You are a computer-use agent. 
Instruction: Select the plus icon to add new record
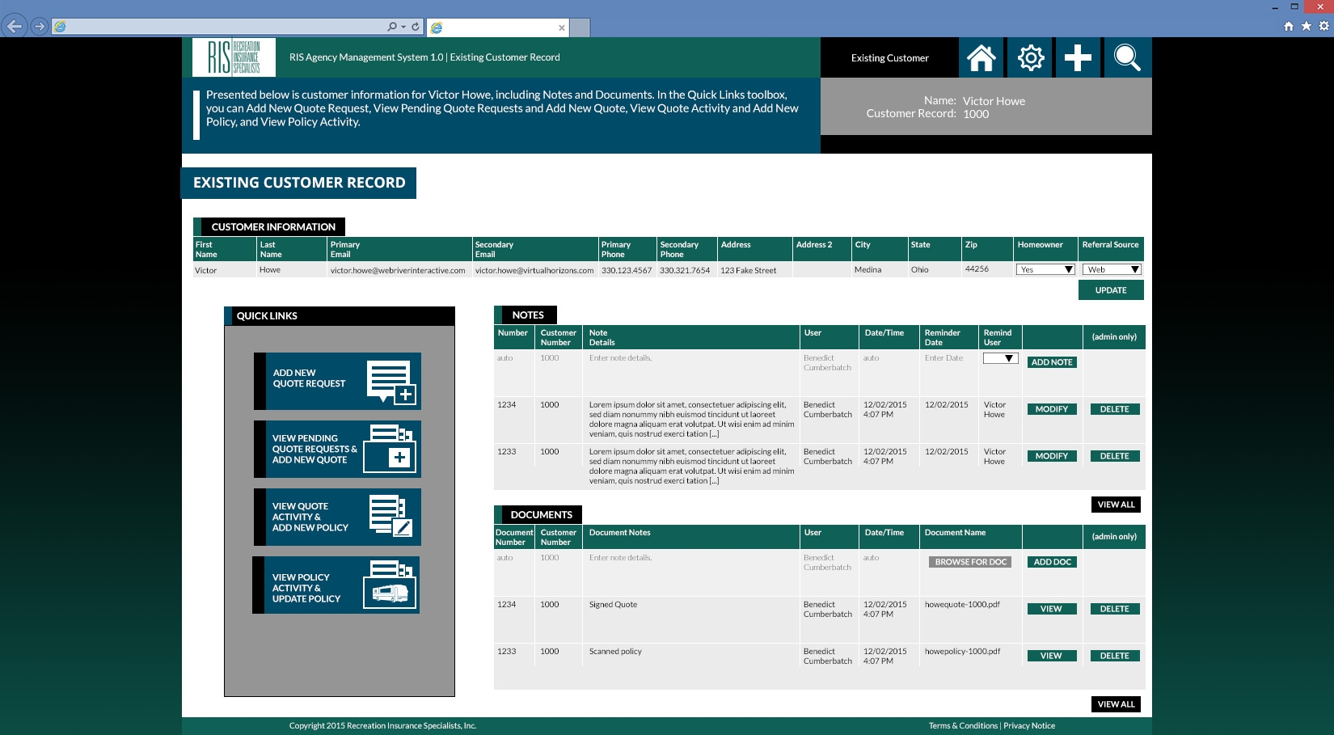[1079, 57]
